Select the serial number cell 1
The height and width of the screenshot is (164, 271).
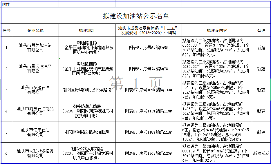click(7, 48)
